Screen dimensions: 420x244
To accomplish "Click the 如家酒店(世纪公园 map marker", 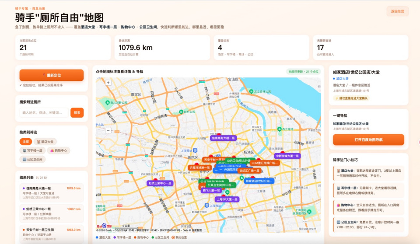I will [x=259, y=181].
